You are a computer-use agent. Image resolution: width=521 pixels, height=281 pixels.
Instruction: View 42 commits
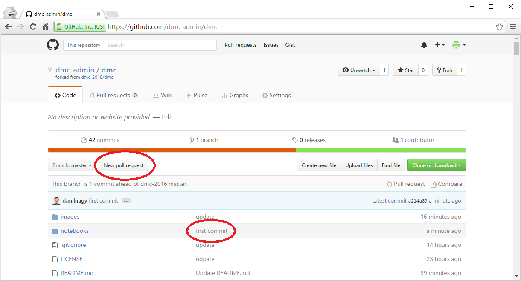coord(100,140)
